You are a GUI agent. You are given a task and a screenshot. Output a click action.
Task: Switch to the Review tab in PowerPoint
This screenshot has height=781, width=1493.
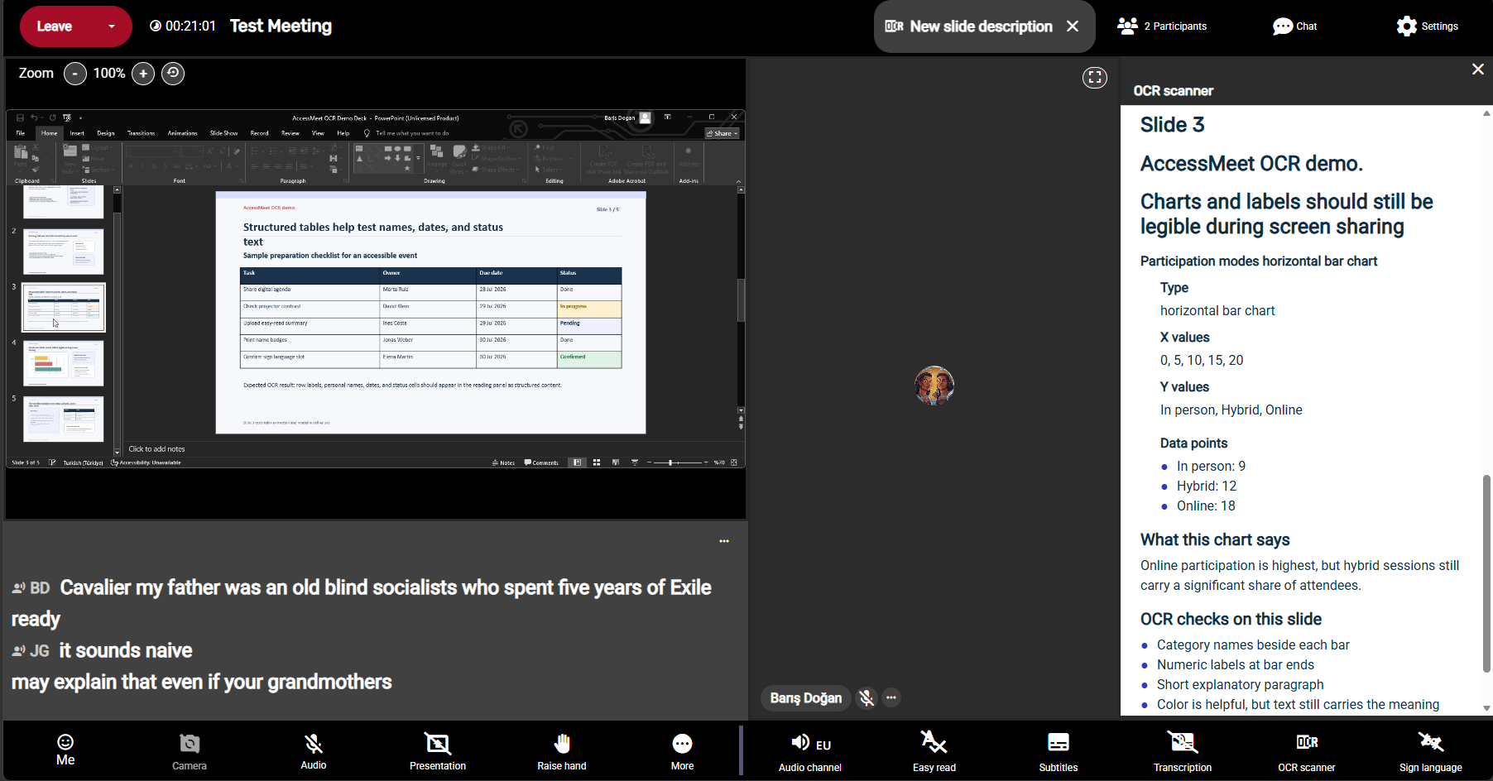pyautogui.click(x=290, y=133)
